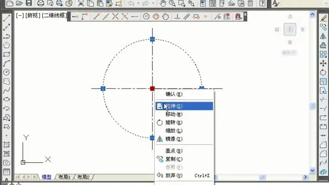Click the Help question mark icon
The height and width of the screenshot is (185, 329).
(x=262, y=3)
